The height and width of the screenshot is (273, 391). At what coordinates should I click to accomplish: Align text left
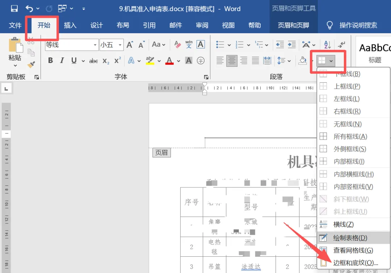coord(220,60)
